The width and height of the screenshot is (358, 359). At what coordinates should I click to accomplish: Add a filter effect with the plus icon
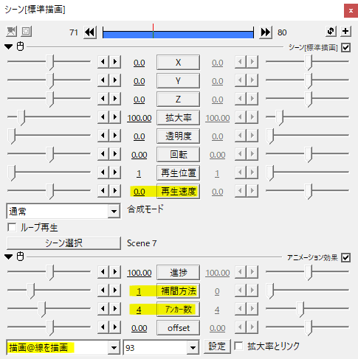click(x=345, y=31)
